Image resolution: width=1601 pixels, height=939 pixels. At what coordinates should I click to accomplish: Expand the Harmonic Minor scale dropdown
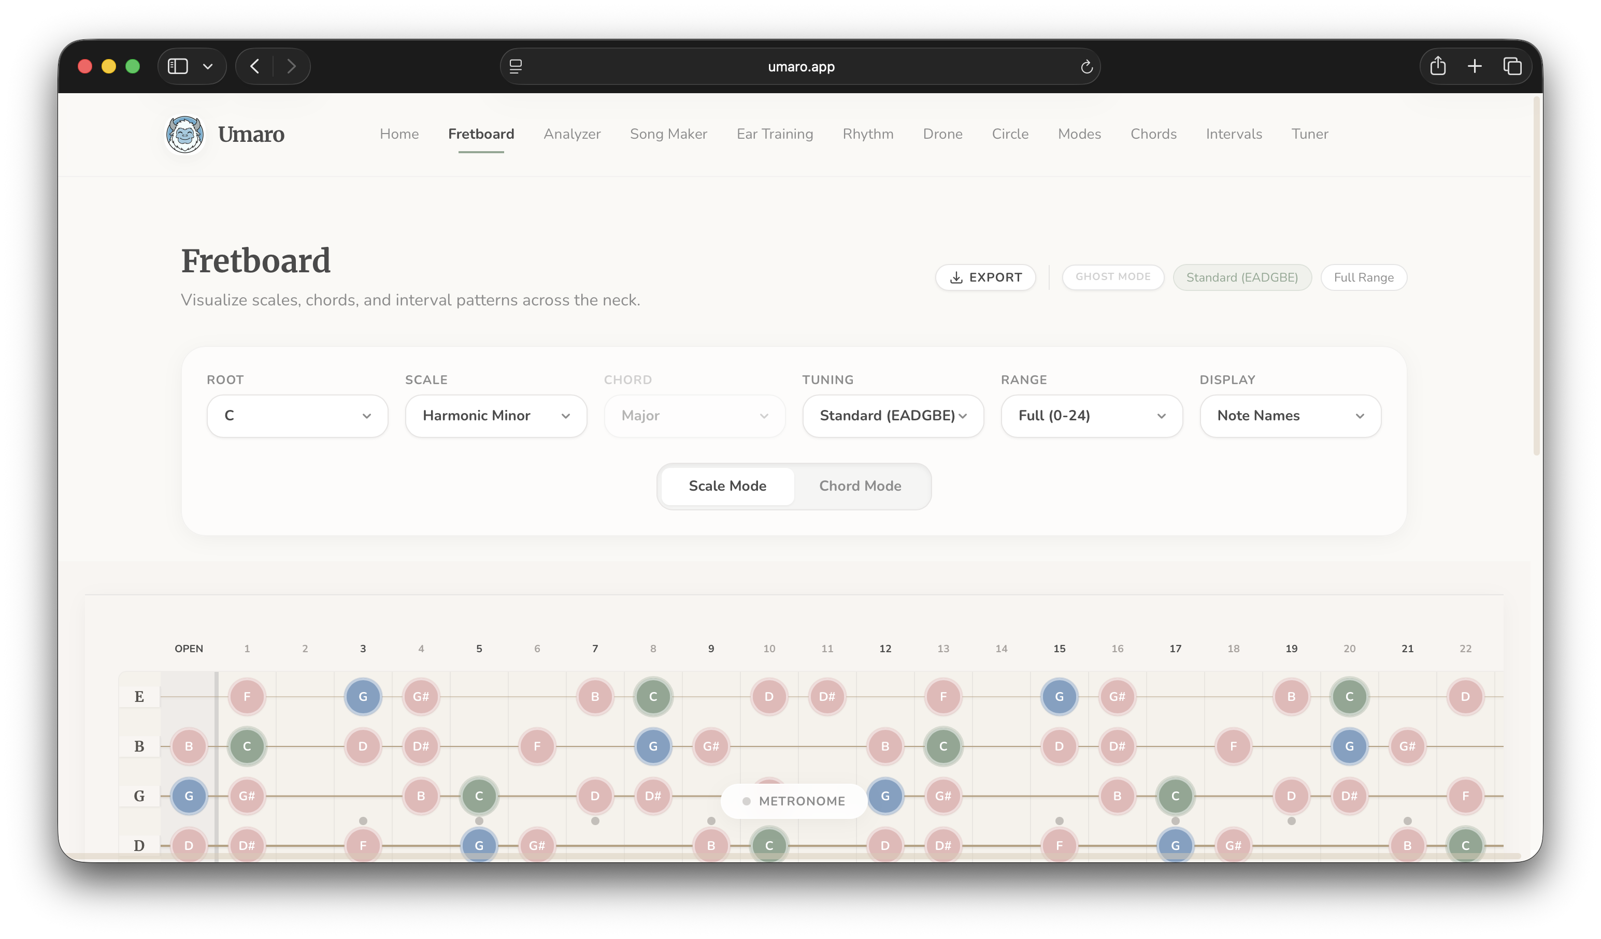(495, 416)
